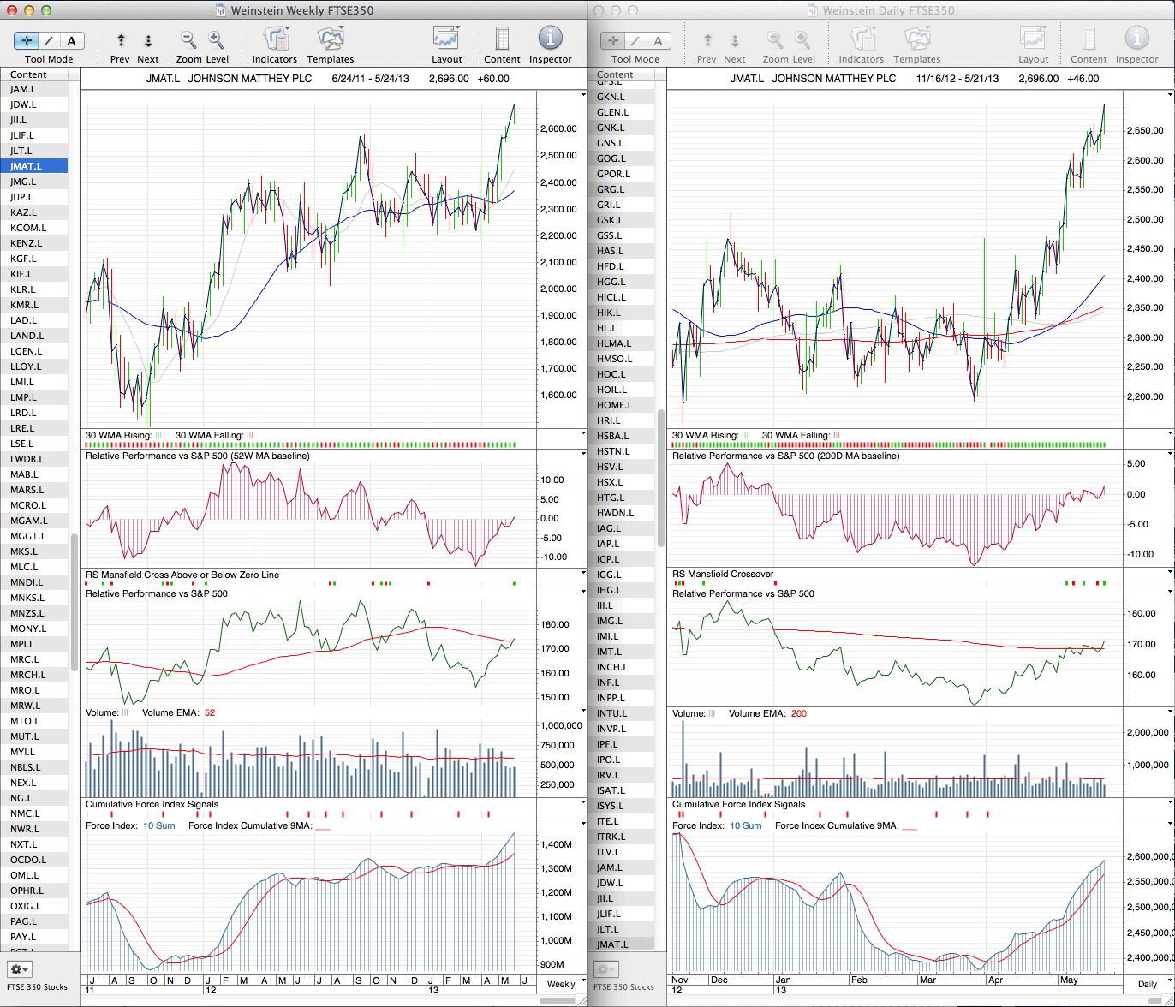This screenshot has width=1175, height=1007.
Task: Switch to the line drawing tool mode
Action: [49, 40]
